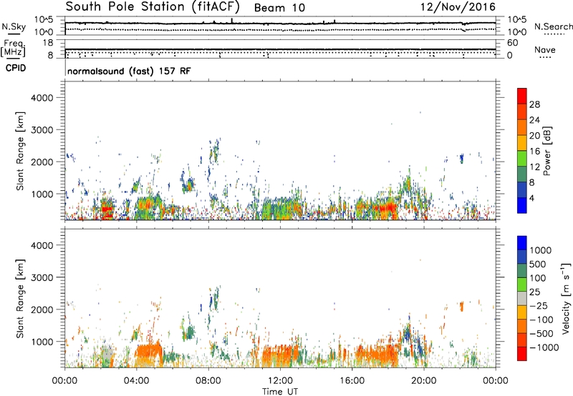Click the date "12/Nov/2016"
The image size is (573, 396).
458,6
